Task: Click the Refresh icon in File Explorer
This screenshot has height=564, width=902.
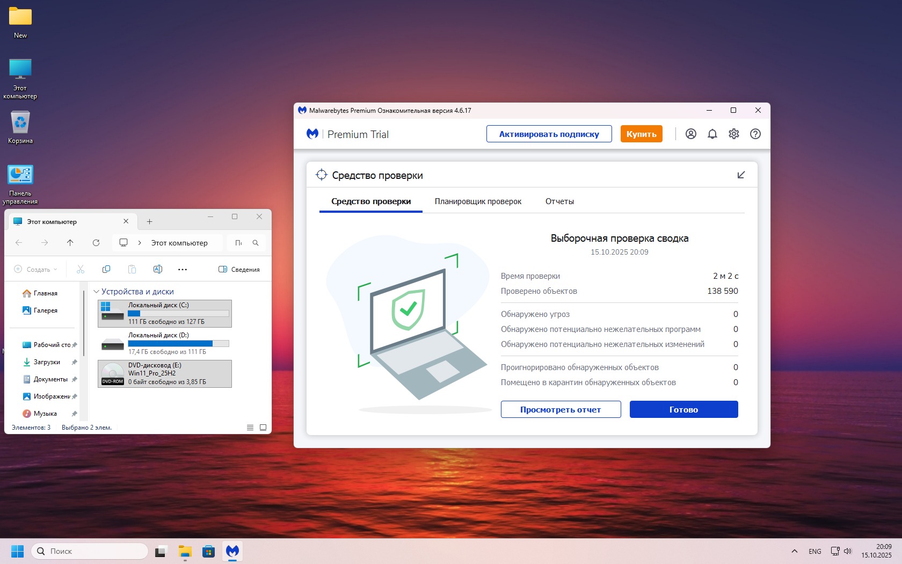Action: click(96, 243)
